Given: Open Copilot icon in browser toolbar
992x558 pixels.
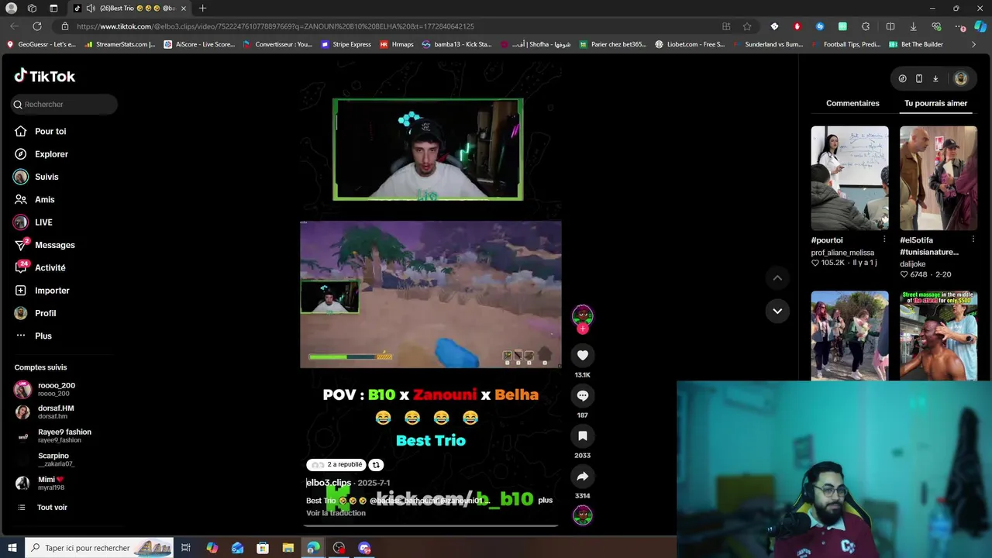Looking at the screenshot, I should pyautogui.click(x=980, y=26).
